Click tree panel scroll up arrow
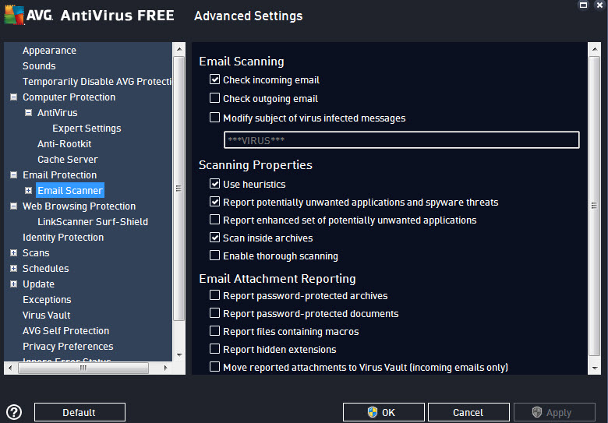The image size is (608, 423). tap(179, 49)
